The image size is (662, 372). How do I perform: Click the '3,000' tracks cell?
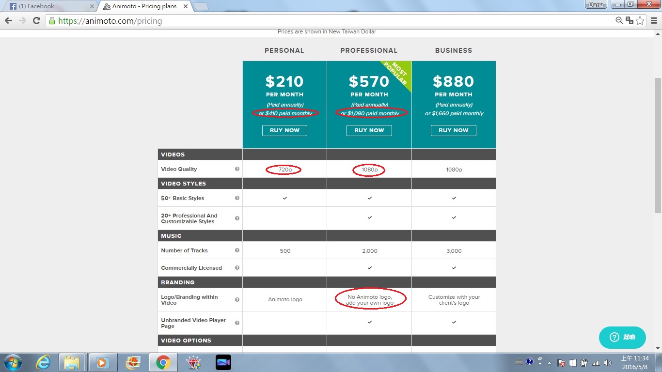pyautogui.click(x=454, y=251)
